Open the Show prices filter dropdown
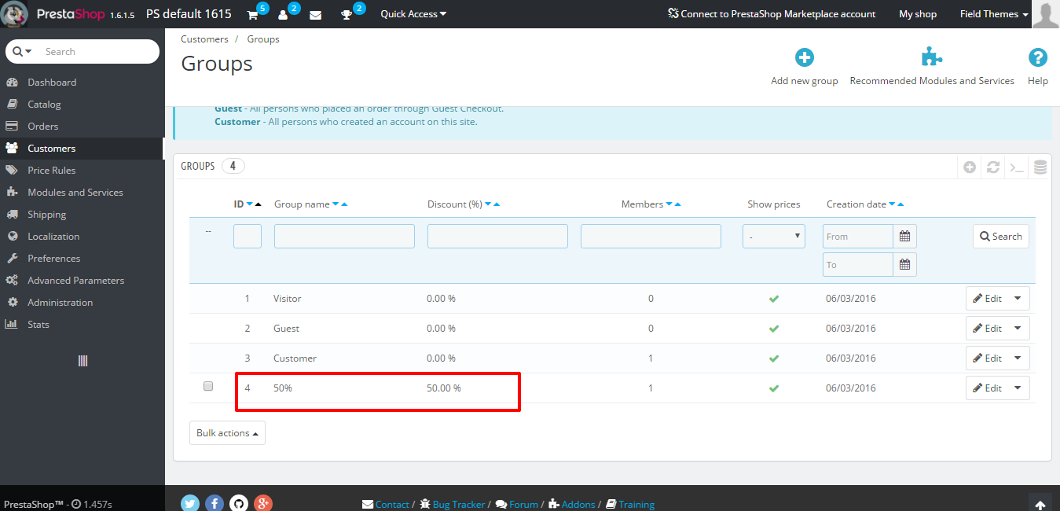 pos(773,237)
